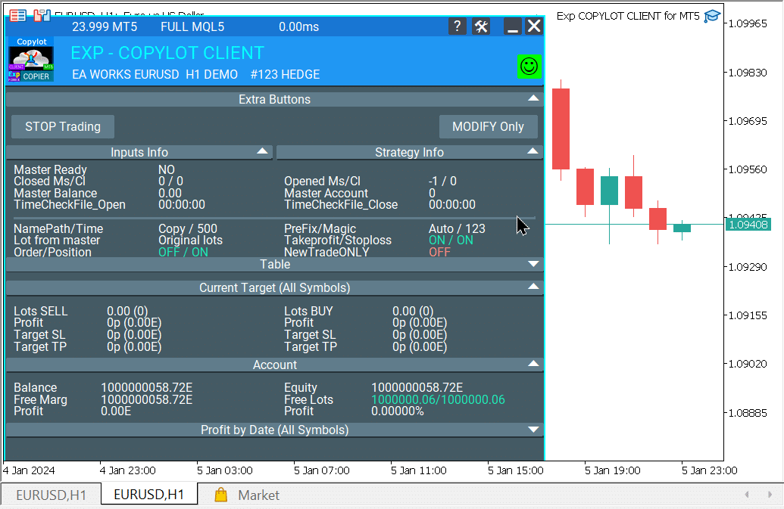Viewport: 784px width, 509px height.
Task: Click the trade levels icon at top-left
Action: pyautogui.click(x=17, y=15)
